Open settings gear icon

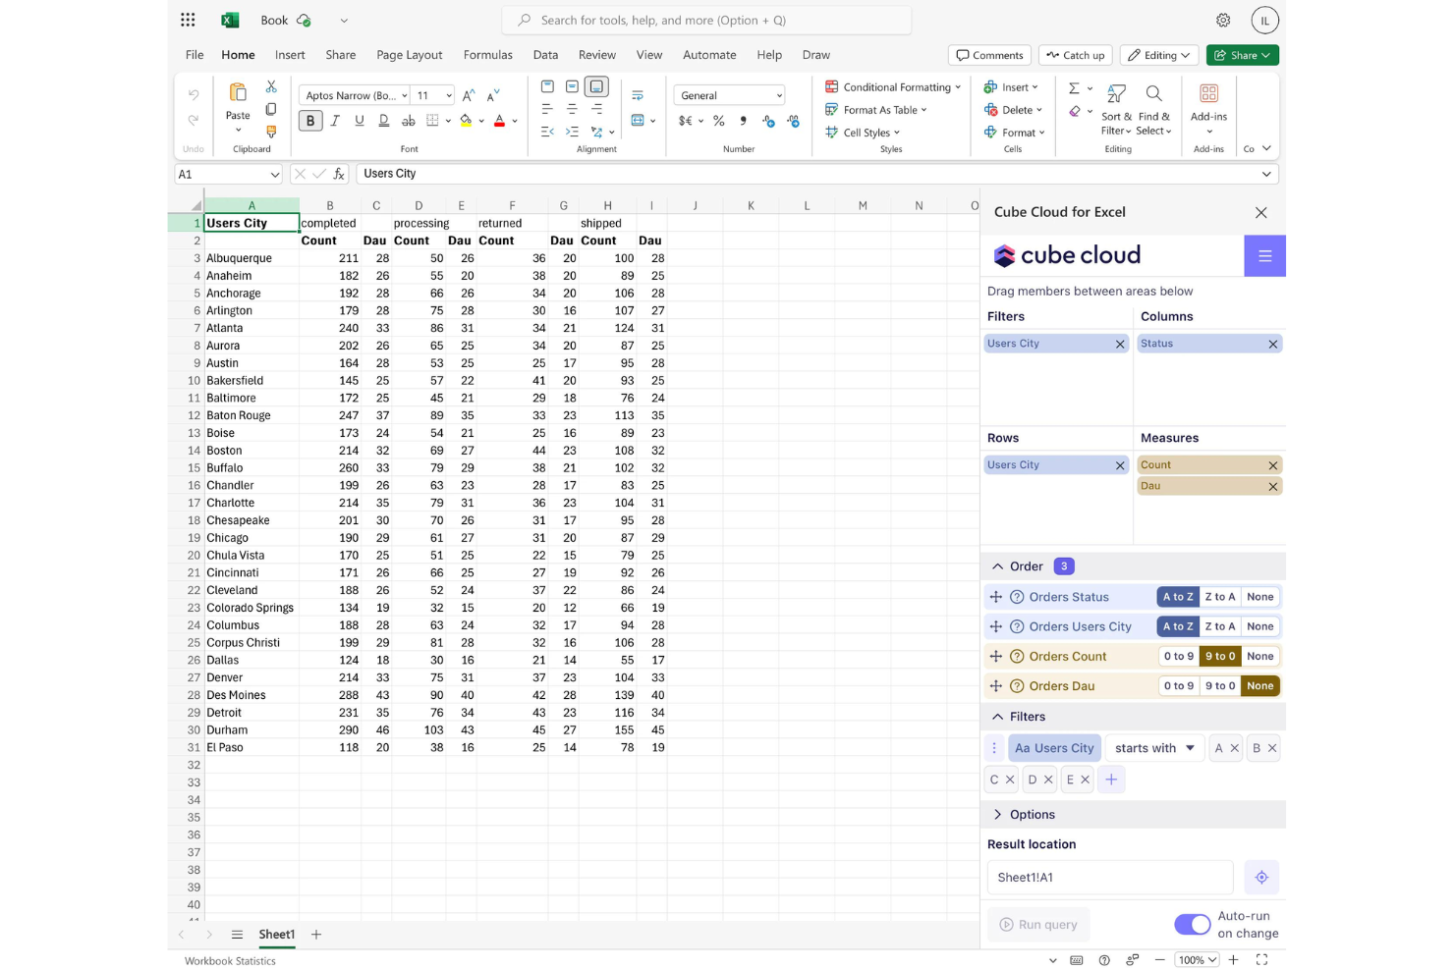click(x=1223, y=20)
